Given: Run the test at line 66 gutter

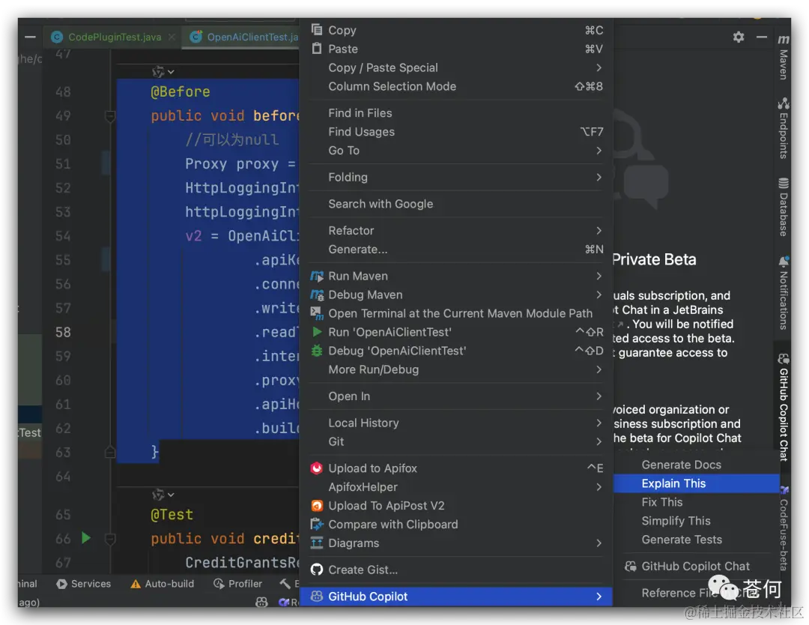Looking at the screenshot, I should pyautogui.click(x=86, y=538).
